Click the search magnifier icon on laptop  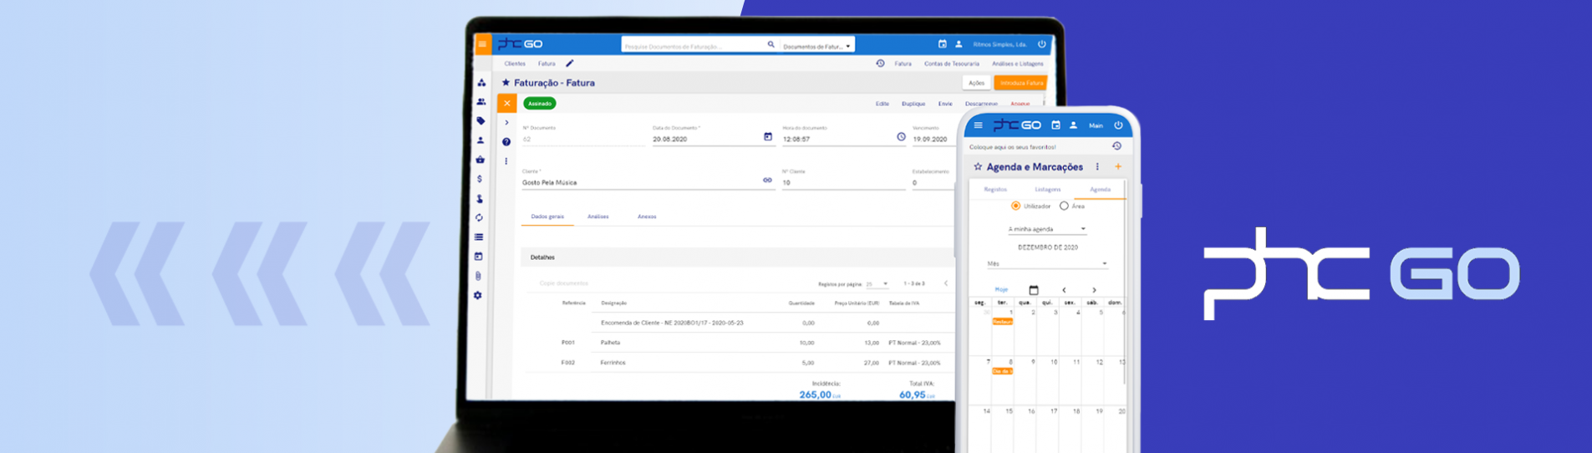771,44
